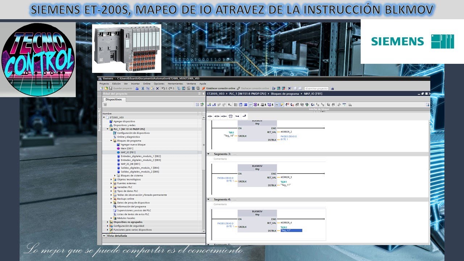Open the Ayuda menu
Screen dimensions: 464x261
coord(203,83)
